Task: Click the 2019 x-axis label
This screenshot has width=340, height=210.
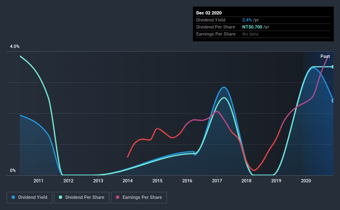Action: [276, 181]
